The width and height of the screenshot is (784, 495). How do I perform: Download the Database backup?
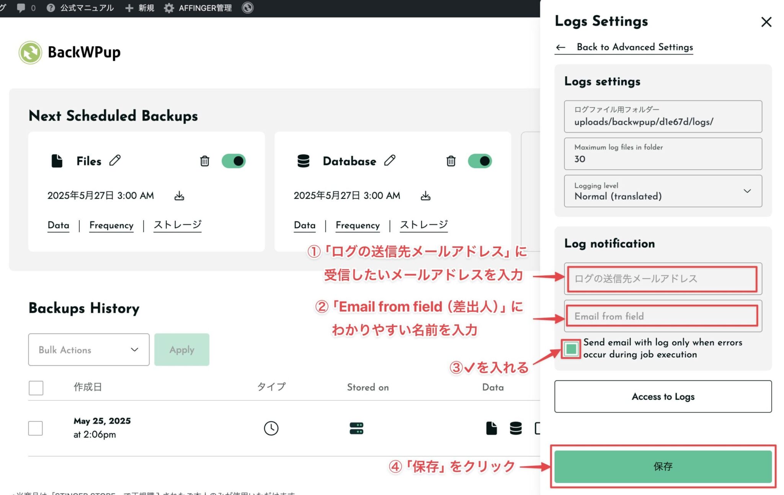click(425, 196)
